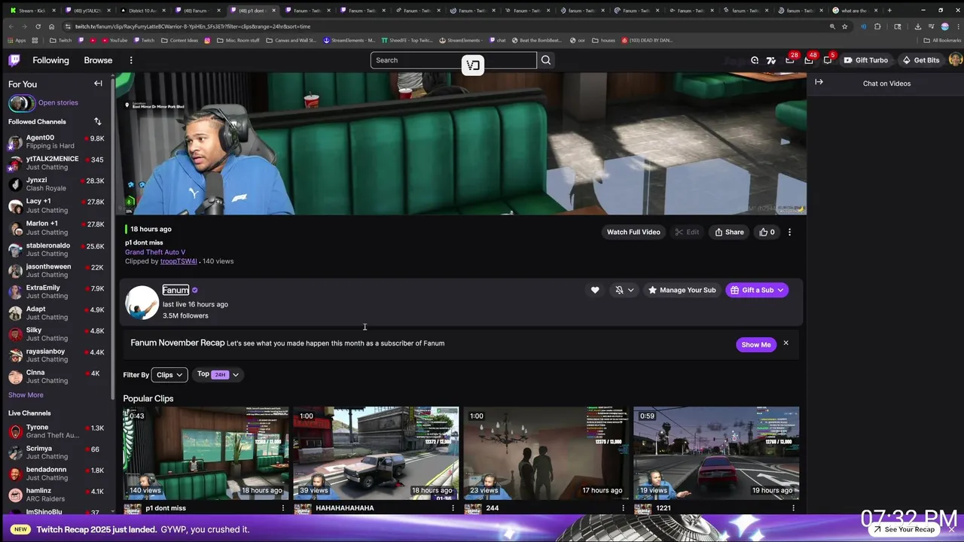Show more followed channels
Image resolution: width=964 pixels, height=542 pixels.
tap(26, 395)
